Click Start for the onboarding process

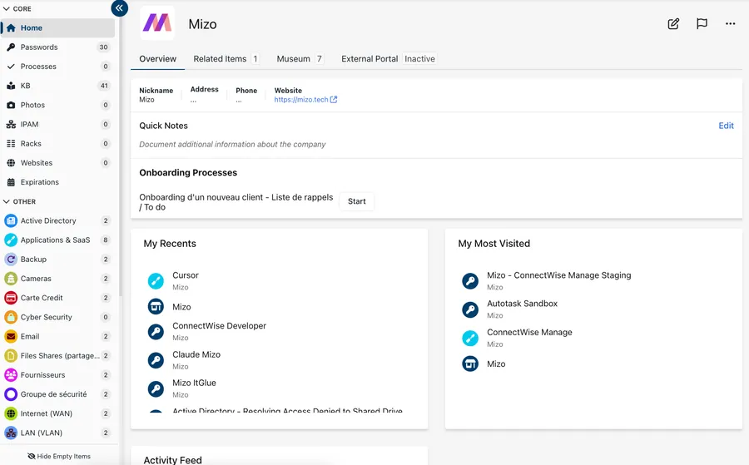click(x=356, y=201)
